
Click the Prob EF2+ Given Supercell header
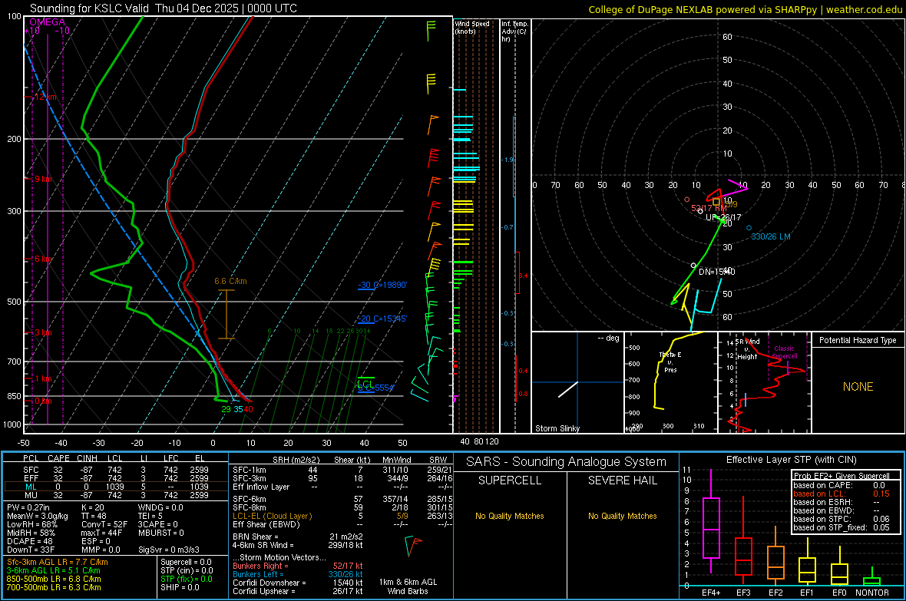click(x=842, y=476)
